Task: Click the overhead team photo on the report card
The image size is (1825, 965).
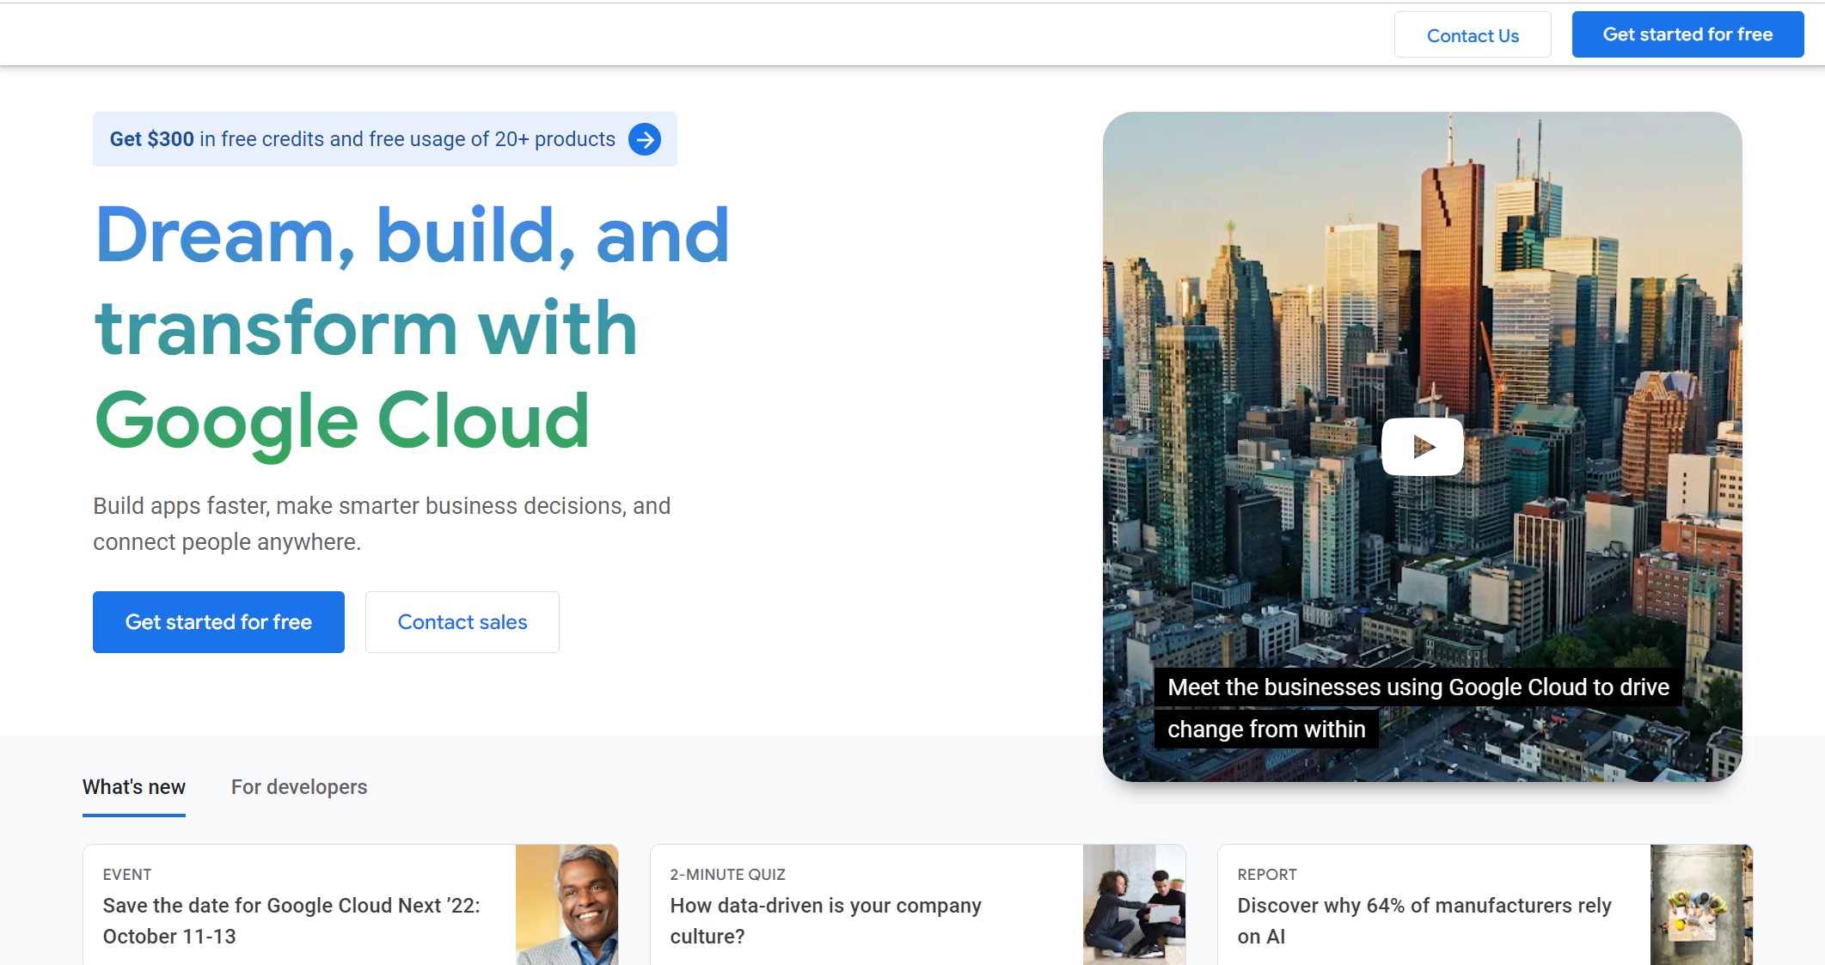Action: 1701,905
